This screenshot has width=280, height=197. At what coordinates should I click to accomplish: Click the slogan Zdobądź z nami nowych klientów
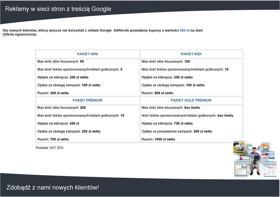coord(53,187)
